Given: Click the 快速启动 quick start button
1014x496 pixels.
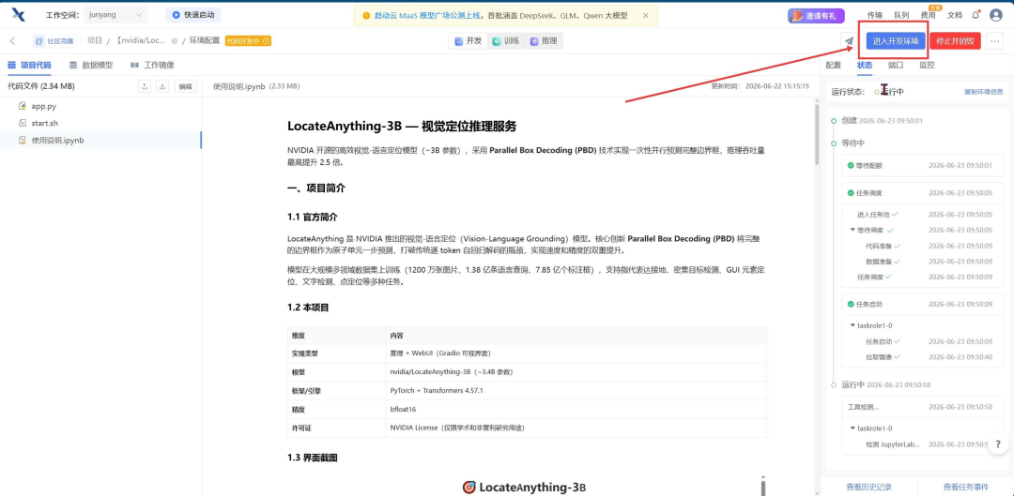Looking at the screenshot, I should 192,15.
